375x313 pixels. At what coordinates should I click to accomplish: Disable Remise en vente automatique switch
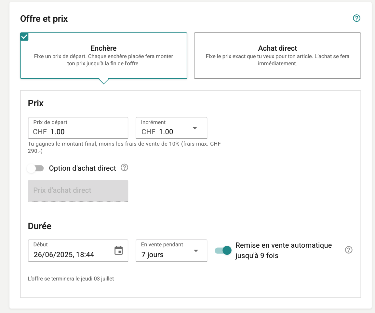[x=223, y=250]
